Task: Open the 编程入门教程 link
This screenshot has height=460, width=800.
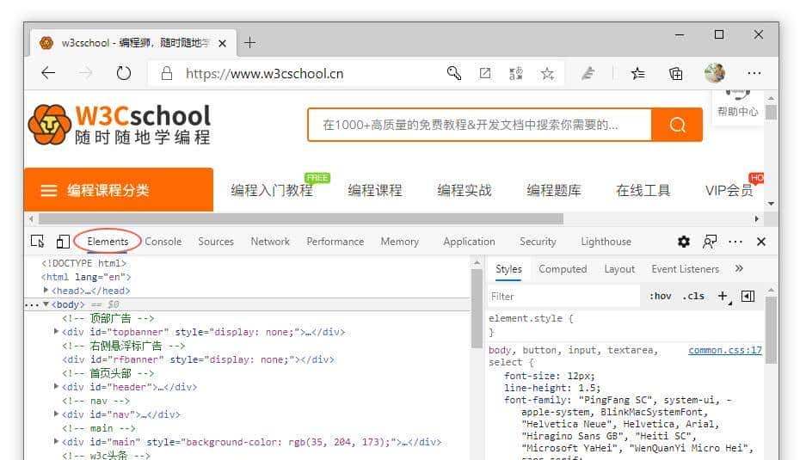Action: (x=272, y=190)
